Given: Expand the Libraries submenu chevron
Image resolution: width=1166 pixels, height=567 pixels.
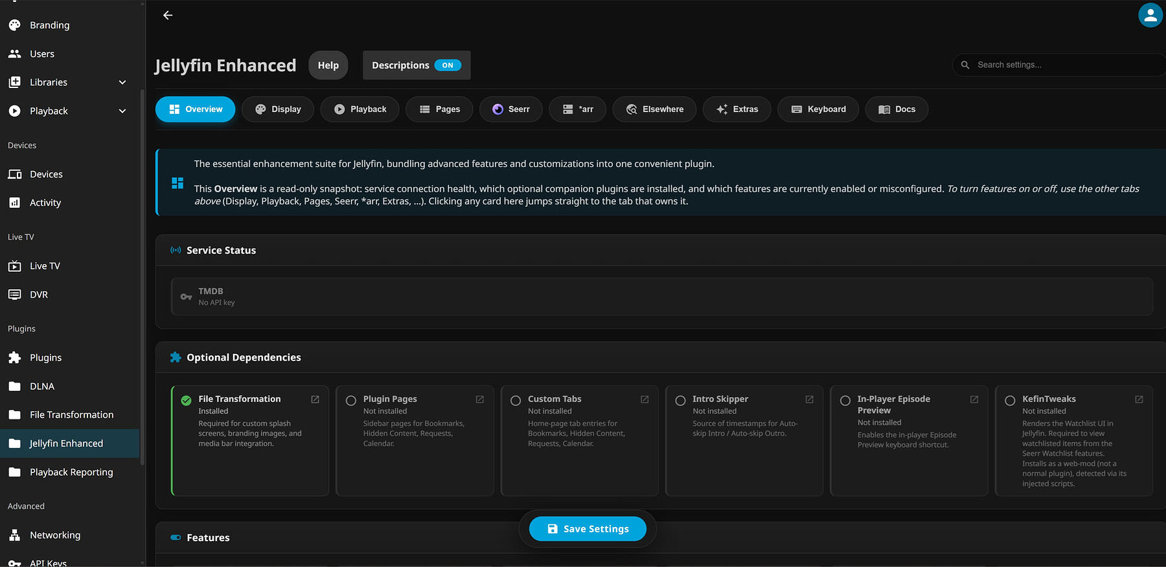Looking at the screenshot, I should point(122,82).
